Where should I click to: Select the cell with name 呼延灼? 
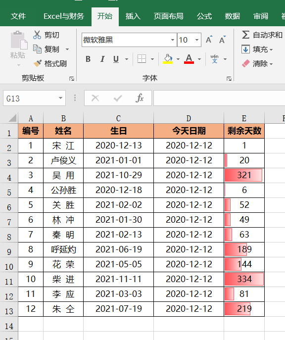click(x=63, y=250)
